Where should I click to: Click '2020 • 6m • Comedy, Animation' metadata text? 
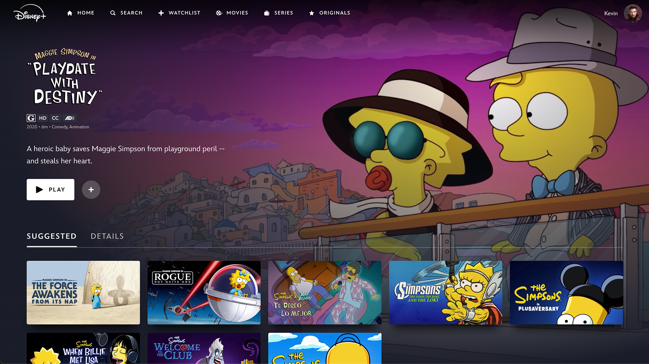coord(58,127)
